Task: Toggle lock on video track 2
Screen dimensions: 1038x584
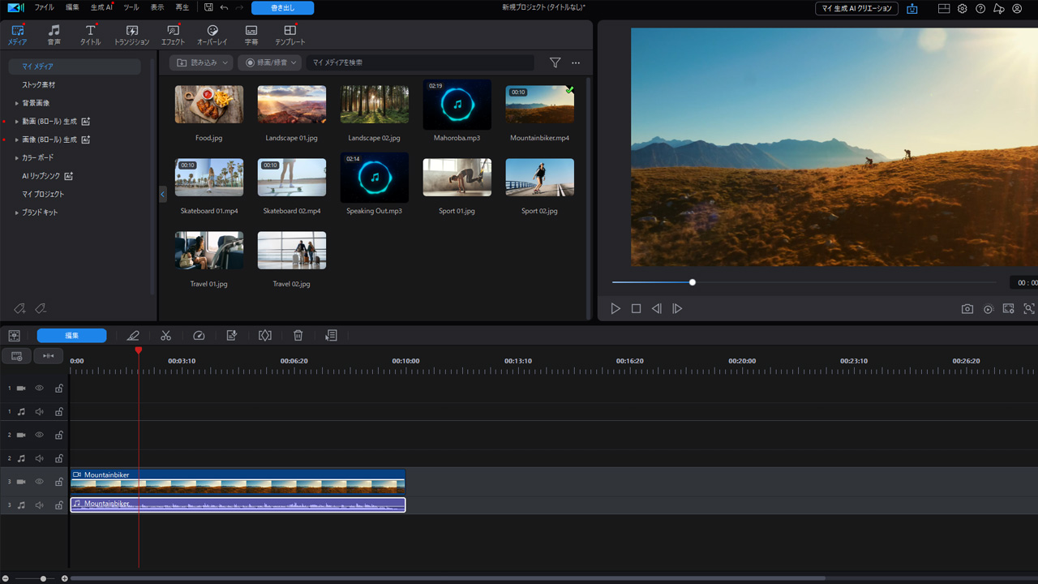Action: 58,436
